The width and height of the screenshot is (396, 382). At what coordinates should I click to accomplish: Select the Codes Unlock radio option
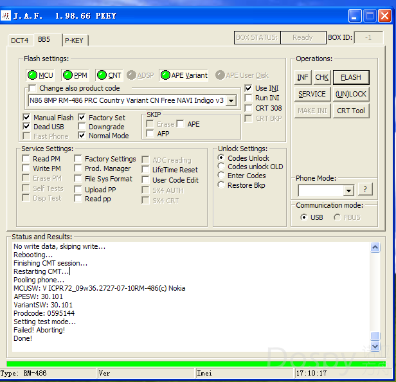pyautogui.click(x=221, y=158)
